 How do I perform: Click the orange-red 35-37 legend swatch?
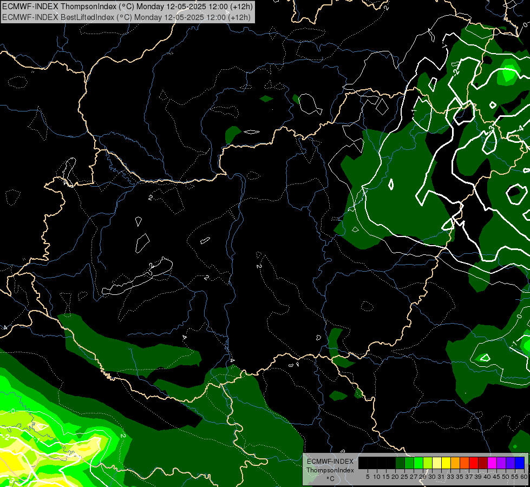click(464, 463)
